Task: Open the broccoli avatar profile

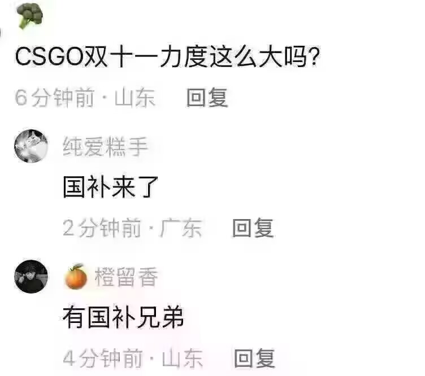Action: (x=30, y=16)
